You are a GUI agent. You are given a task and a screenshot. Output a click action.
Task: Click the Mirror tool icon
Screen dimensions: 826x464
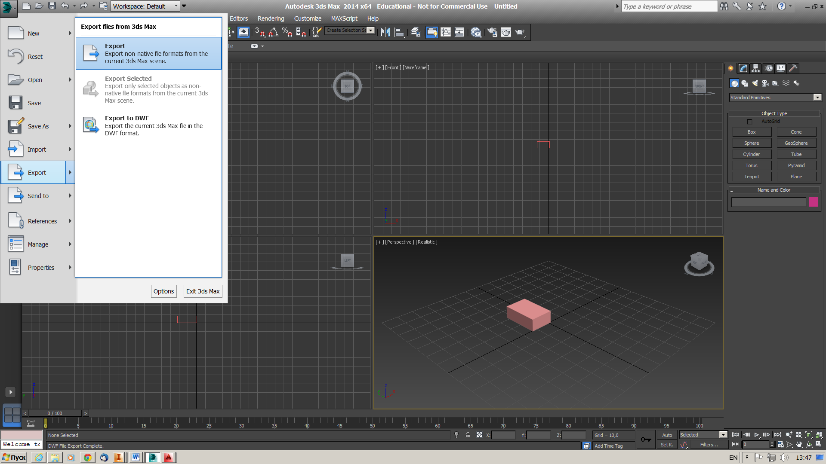click(x=385, y=32)
